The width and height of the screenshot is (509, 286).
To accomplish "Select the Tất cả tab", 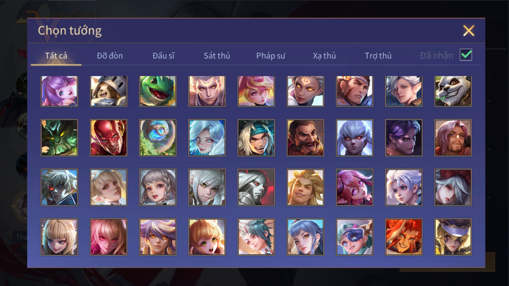I will click(56, 56).
